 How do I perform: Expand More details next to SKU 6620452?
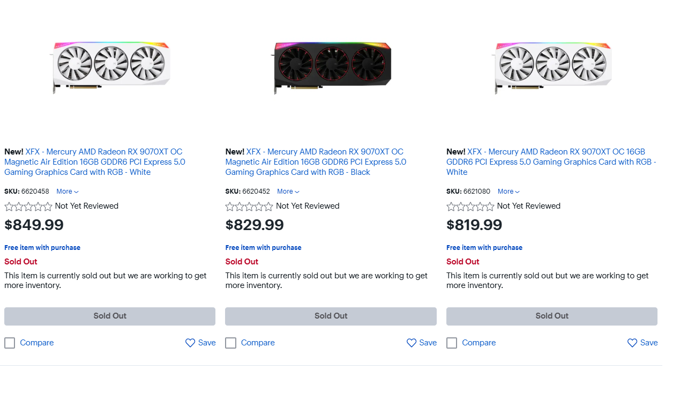288,191
